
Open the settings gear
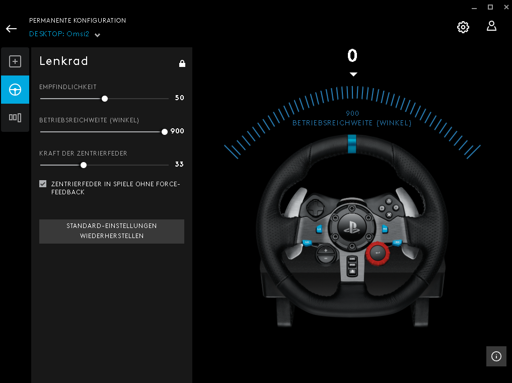[x=463, y=27]
